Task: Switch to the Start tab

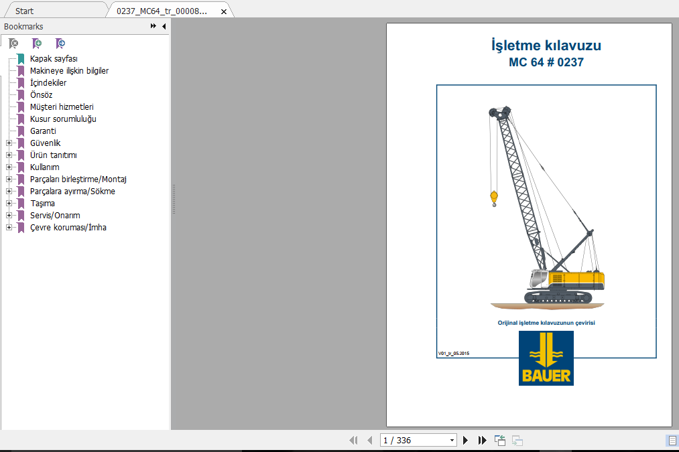Action: [x=24, y=11]
